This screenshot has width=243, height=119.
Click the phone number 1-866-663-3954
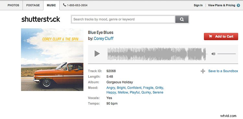(77, 5)
